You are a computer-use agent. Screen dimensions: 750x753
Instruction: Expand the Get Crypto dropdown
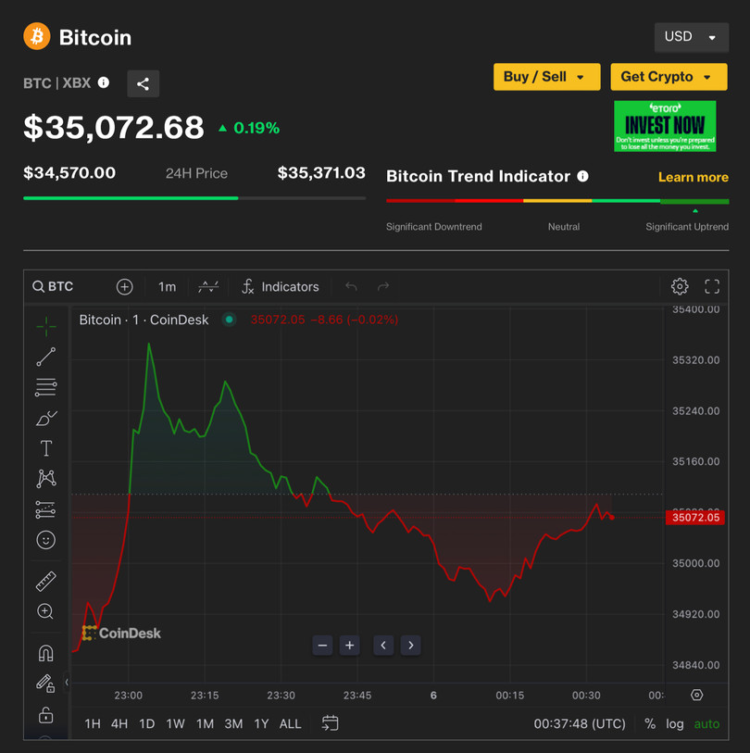coord(668,77)
